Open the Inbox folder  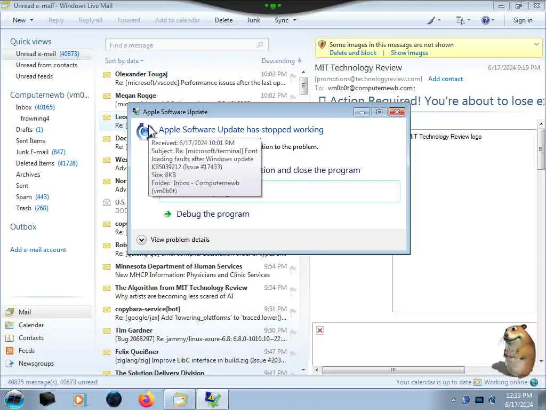click(35, 107)
